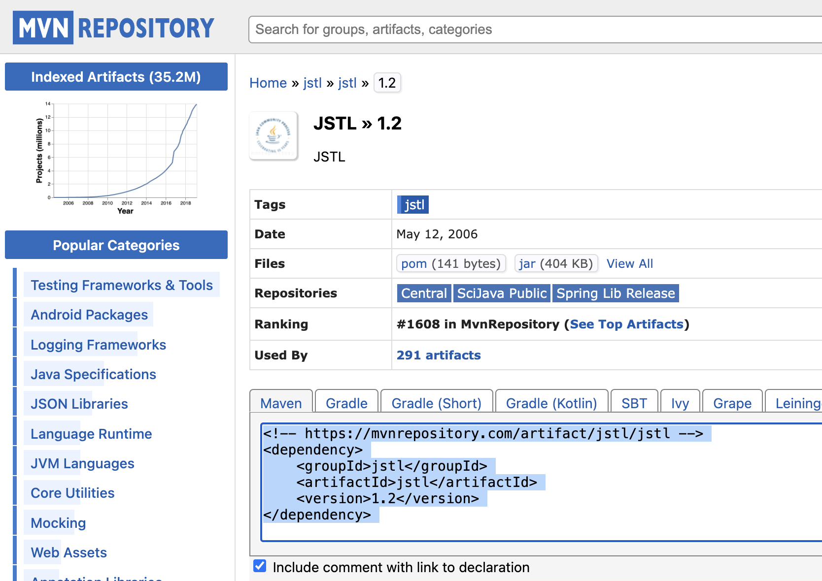Open the SciJava Public repository
The image size is (822, 581).
502,293
